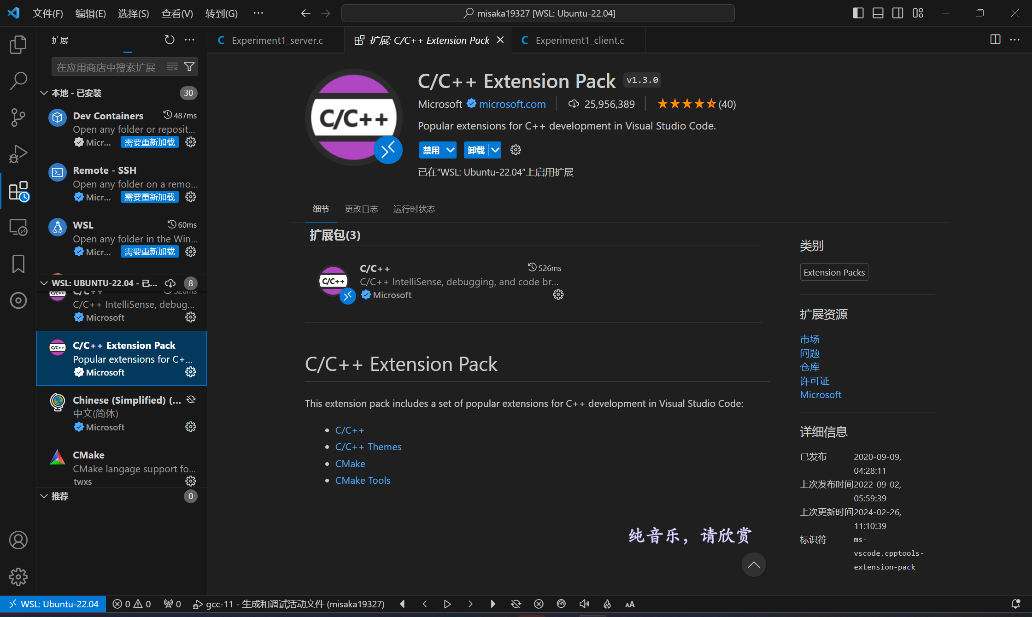The width and height of the screenshot is (1032, 617).
Task: Open the Remote Explorer view
Action: tap(18, 227)
